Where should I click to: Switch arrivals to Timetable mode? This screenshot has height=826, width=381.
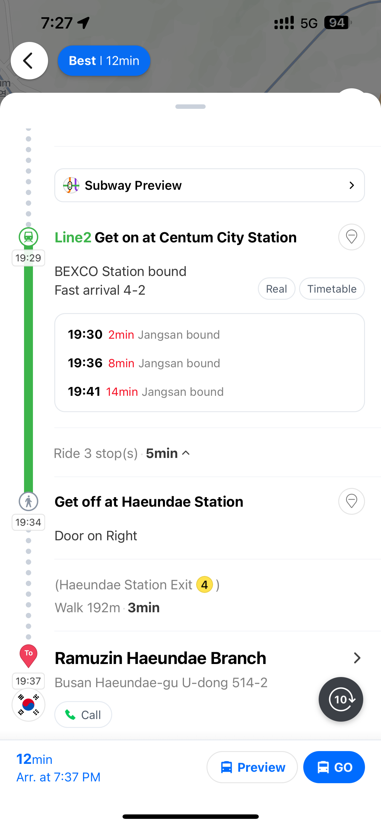[332, 289]
